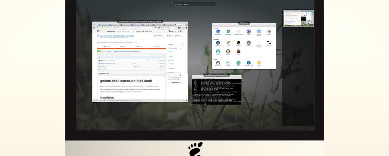Switch to the first Firefox browser tab
The width and height of the screenshot is (389, 156).
point(103,25)
